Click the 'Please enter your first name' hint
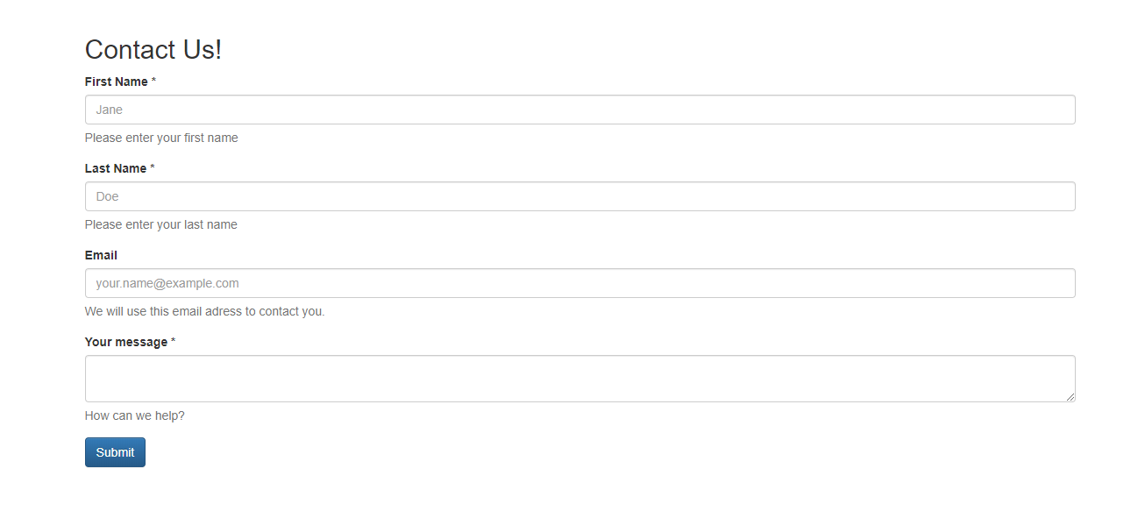The height and width of the screenshot is (511, 1145). click(x=161, y=138)
